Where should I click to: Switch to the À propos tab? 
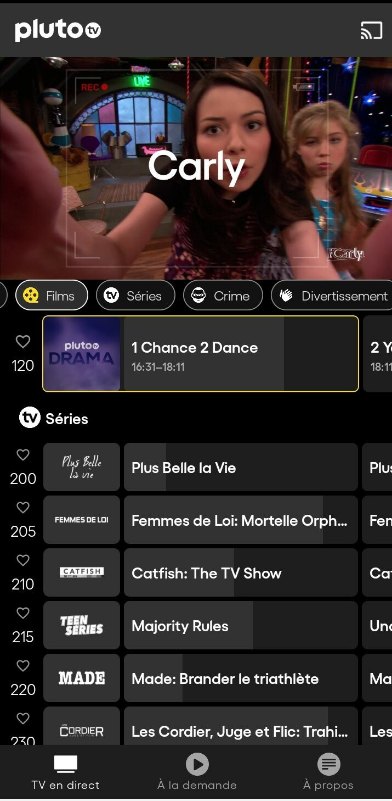coord(328,772)
